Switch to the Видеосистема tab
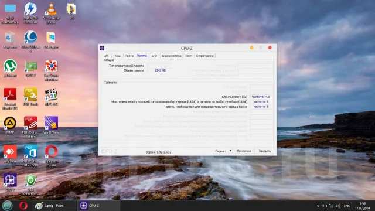 coord(171,56)
